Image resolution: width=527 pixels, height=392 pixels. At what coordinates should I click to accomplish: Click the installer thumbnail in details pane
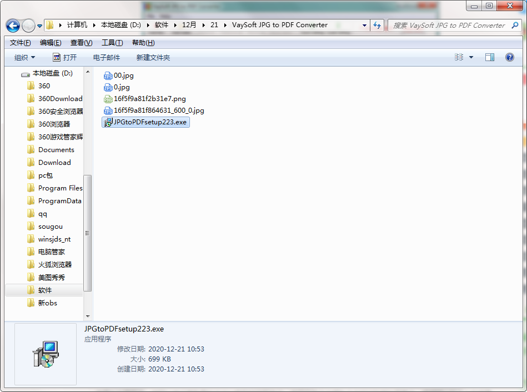(x=46, y=354)
